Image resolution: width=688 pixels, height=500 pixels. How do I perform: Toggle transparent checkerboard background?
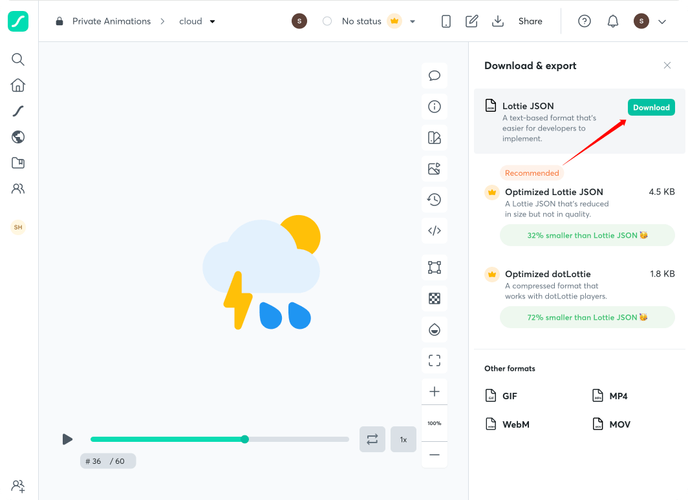pos(435,298)
